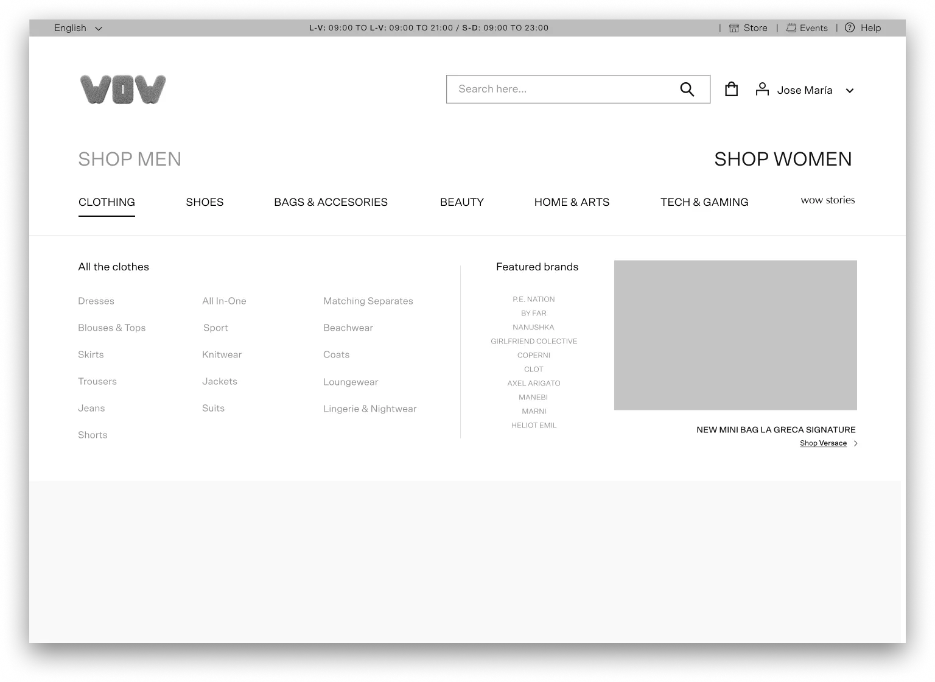Viewport: 935px width, 682px height.
Task: Click the Events calendar icon
Action: [791, 27]
